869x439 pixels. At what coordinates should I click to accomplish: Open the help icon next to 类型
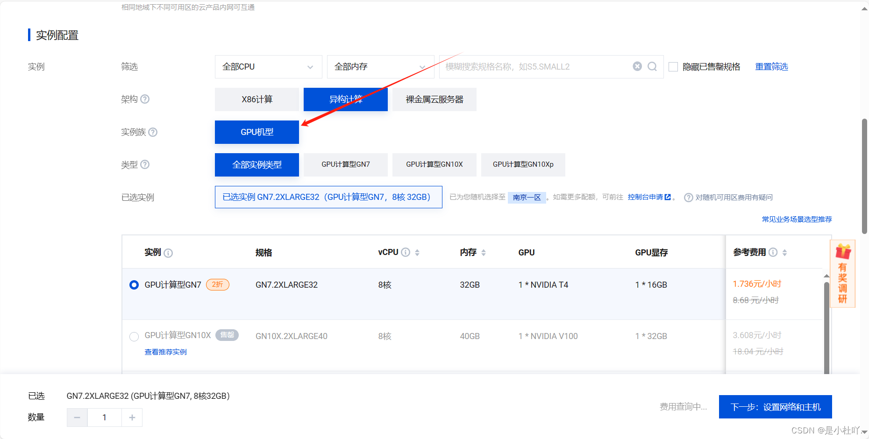(x=145, y=164)
